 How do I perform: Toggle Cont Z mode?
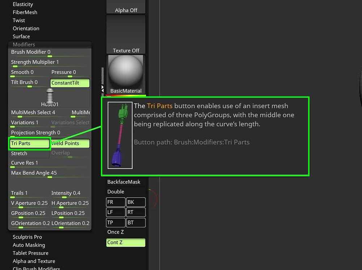(x=126, y=242)
